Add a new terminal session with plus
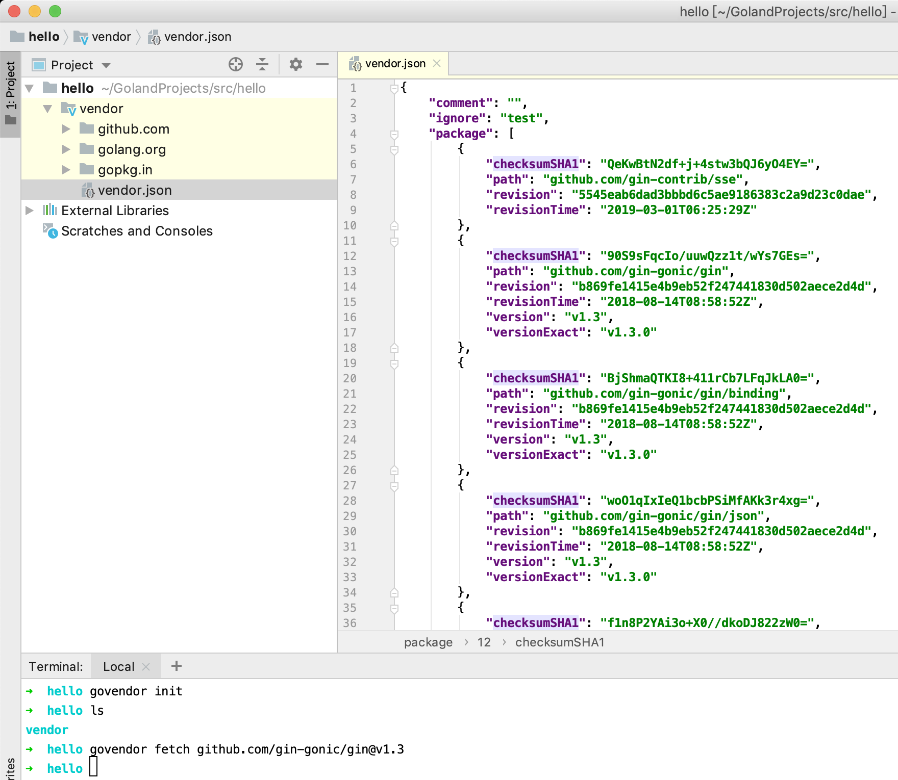Image resolution: width=898 pixels, height=780 pixels. pyautogui.click(x=177, y=666)
